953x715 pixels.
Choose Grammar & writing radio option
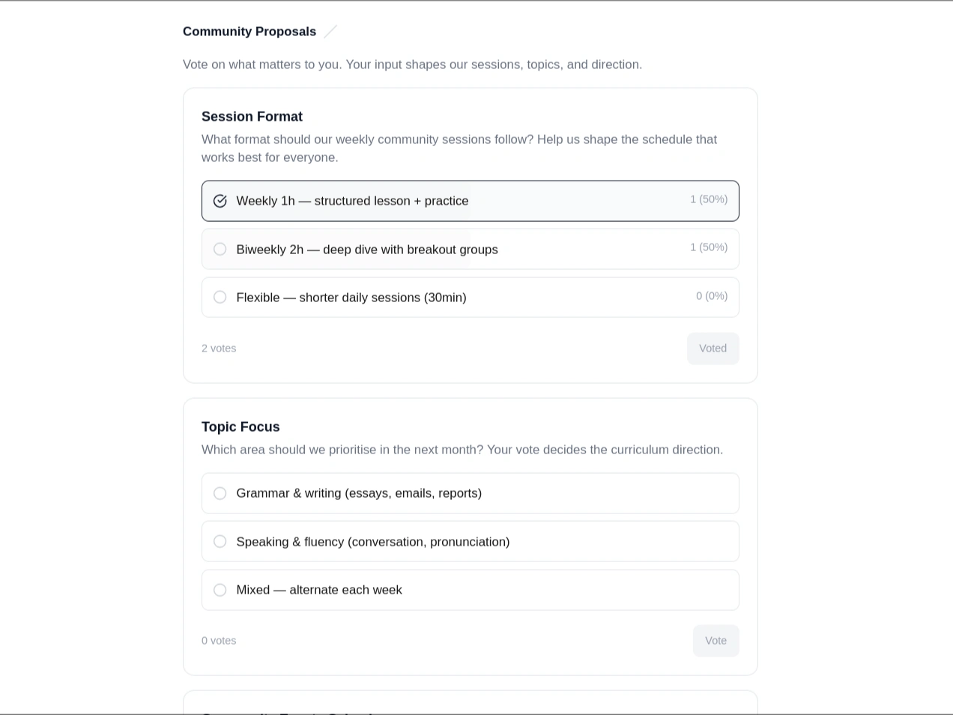coord(220,493)
